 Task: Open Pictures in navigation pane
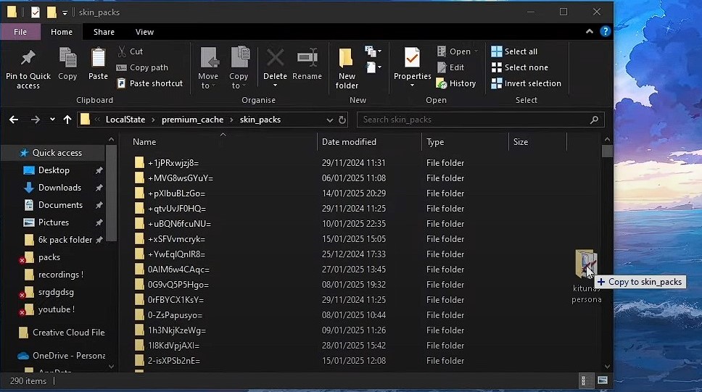pyautogui.click(x=53, y=222)
